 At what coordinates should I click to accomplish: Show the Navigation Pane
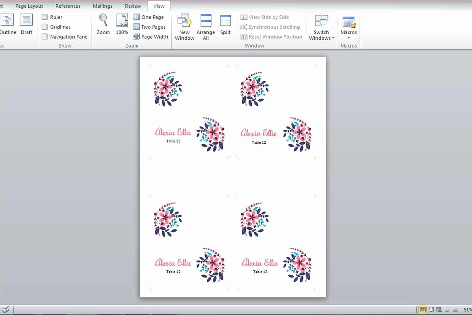[x=45, y=37]
